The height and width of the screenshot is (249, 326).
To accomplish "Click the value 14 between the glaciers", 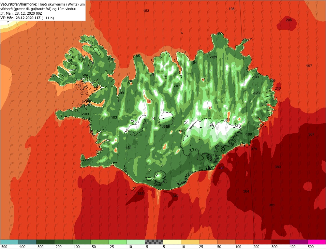I will click(153, 119).
